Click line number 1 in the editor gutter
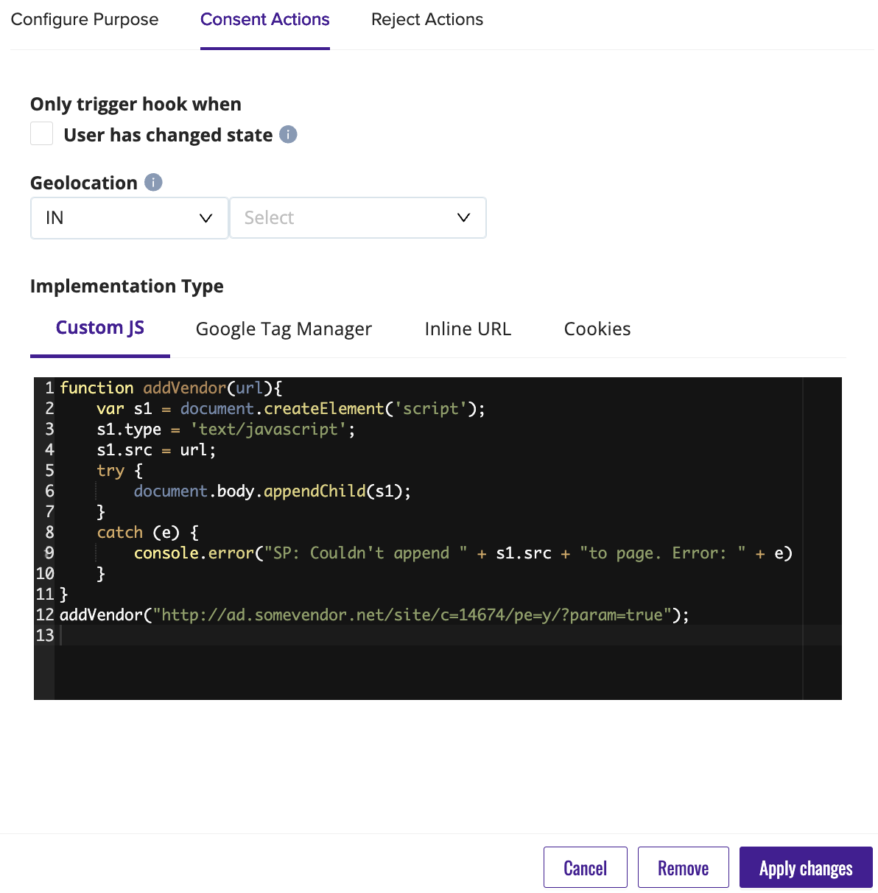This screenshot has width=878, height=893. point(49,388)
